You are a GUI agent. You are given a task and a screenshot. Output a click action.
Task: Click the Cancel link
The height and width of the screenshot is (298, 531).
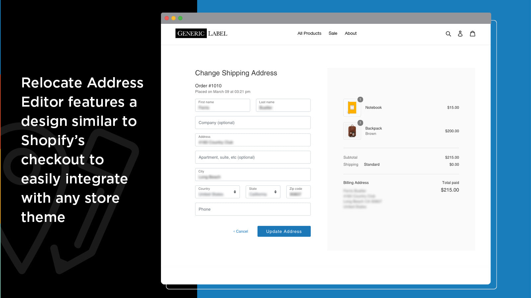240,231
